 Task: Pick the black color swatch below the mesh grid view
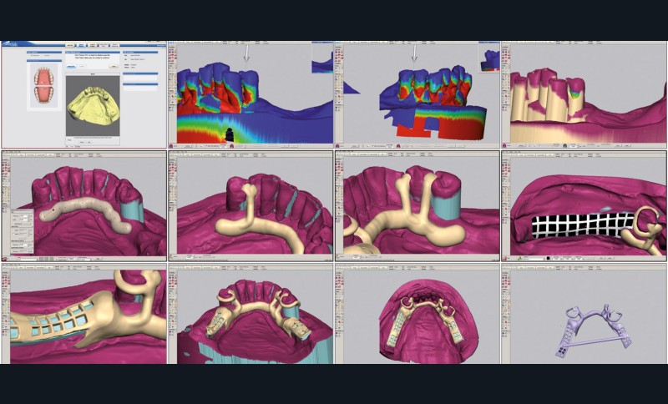[x=548, y=259]
